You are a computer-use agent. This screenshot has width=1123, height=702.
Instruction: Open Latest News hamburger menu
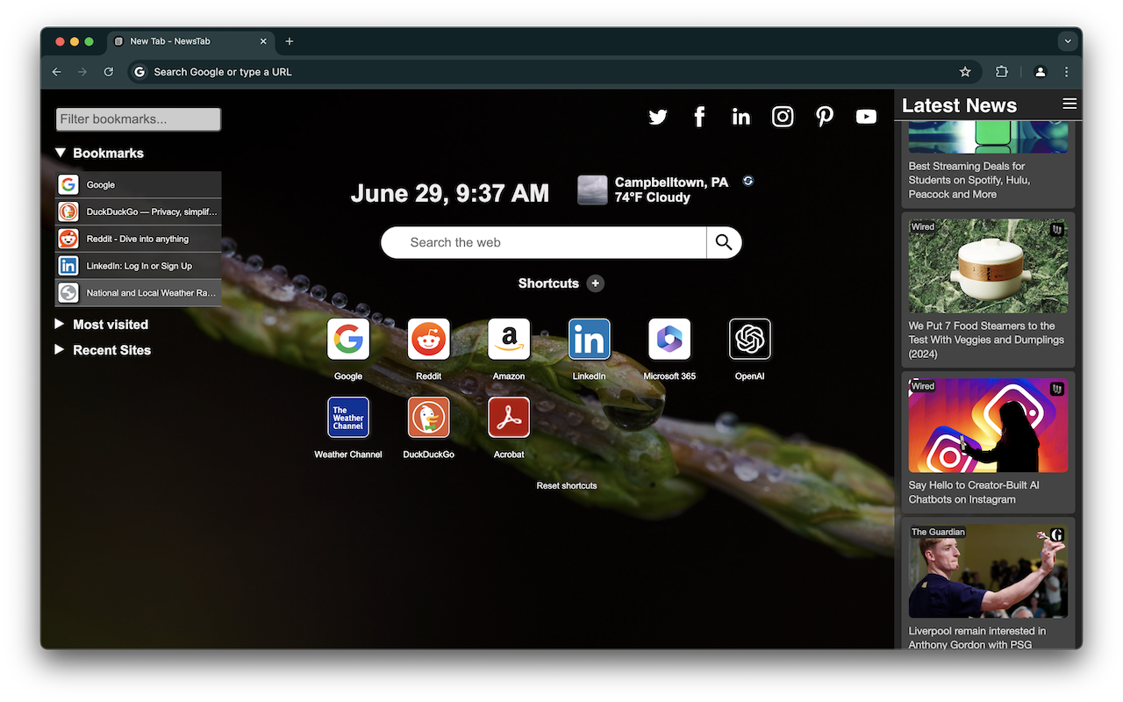(1069, 104)
